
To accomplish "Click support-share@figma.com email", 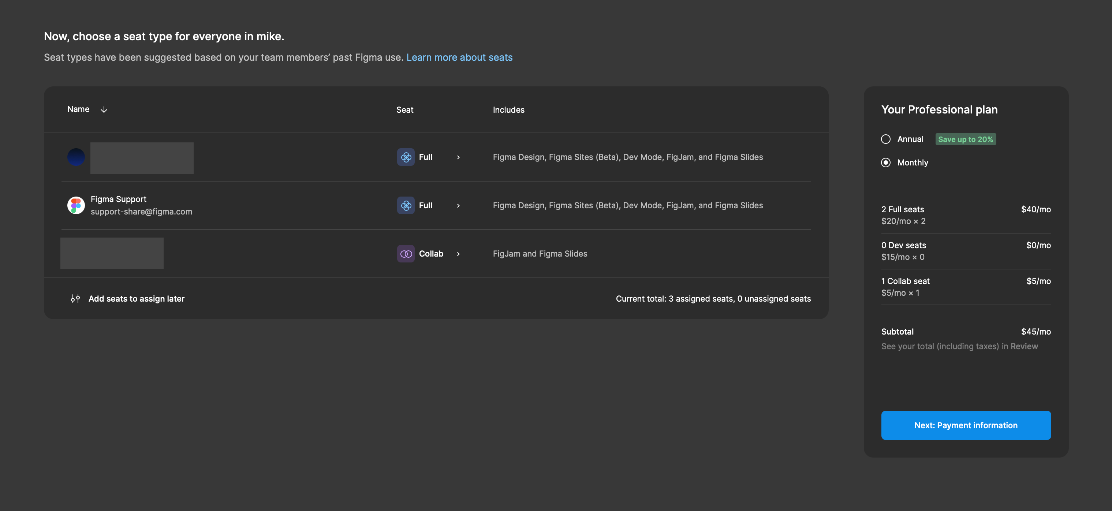I will pos(141,212).
